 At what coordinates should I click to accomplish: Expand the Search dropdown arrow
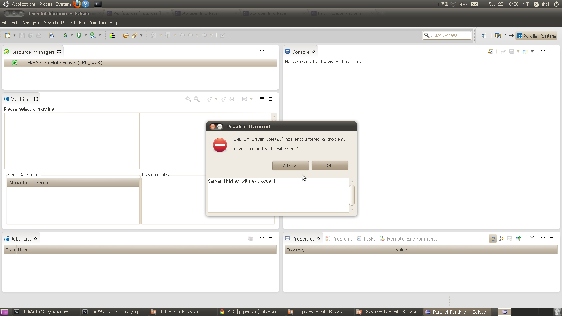pyautogui.click(x=141, y=35)
